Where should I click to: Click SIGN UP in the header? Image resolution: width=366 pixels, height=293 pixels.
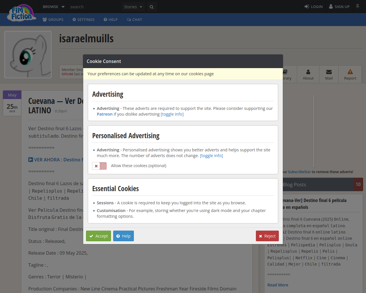(x=339, y=7)
